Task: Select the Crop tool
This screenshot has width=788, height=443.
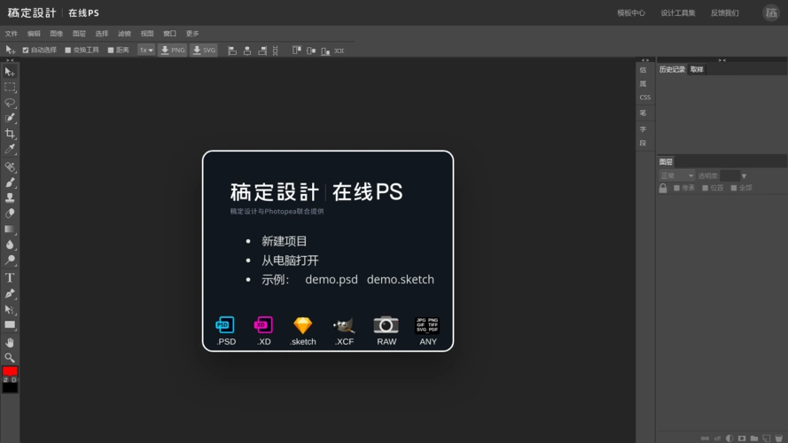Action: point(10,134)
